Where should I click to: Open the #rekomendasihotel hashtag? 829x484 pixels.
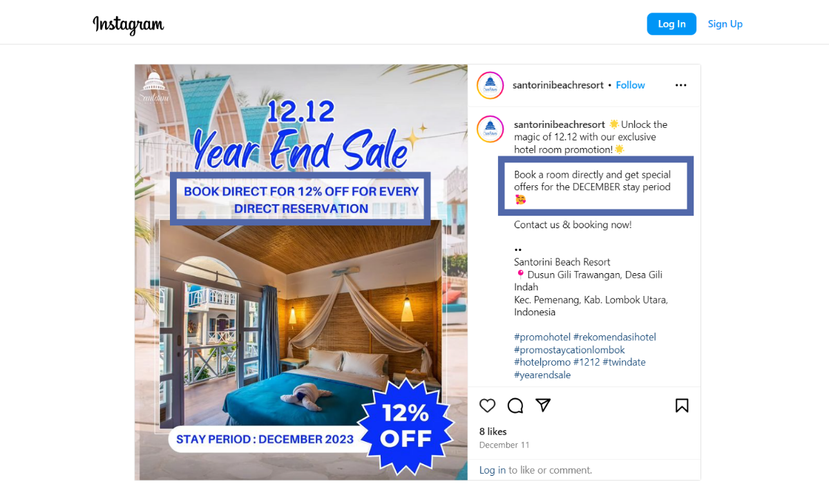tap(615, 337)
